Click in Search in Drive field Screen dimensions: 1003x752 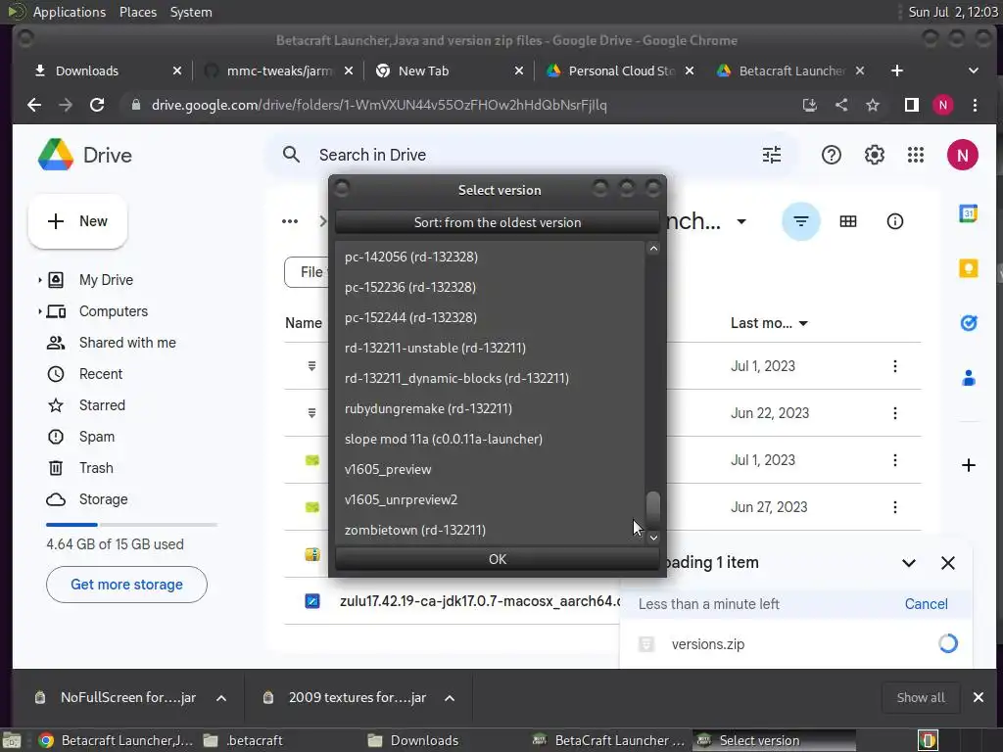coord(531,155)
